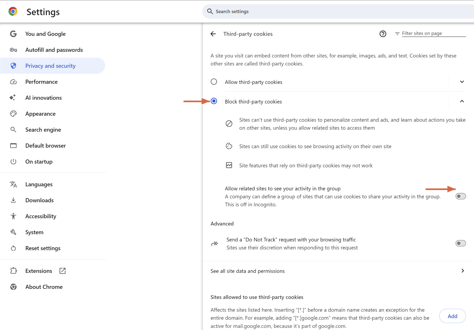Go to Default browser page
This screenshot has width=474, height=330.
(x=53, y=146)
